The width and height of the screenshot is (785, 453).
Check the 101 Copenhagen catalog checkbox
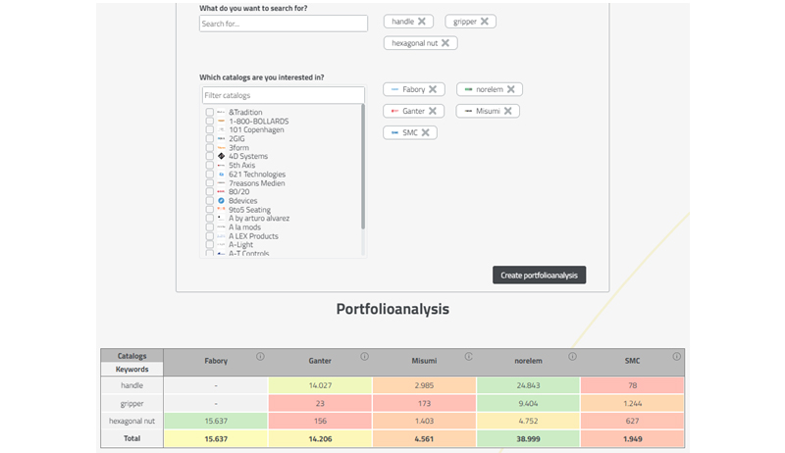[210, 130]
